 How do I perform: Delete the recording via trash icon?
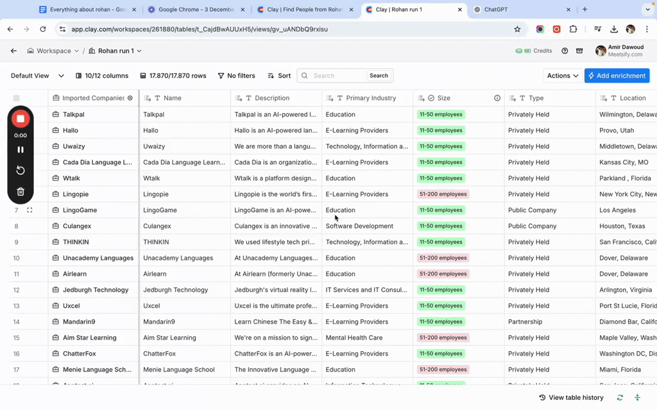(21, 192)
